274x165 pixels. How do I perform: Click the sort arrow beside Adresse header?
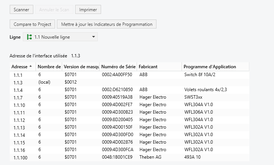pyautogui.click(x=30, y=66)
